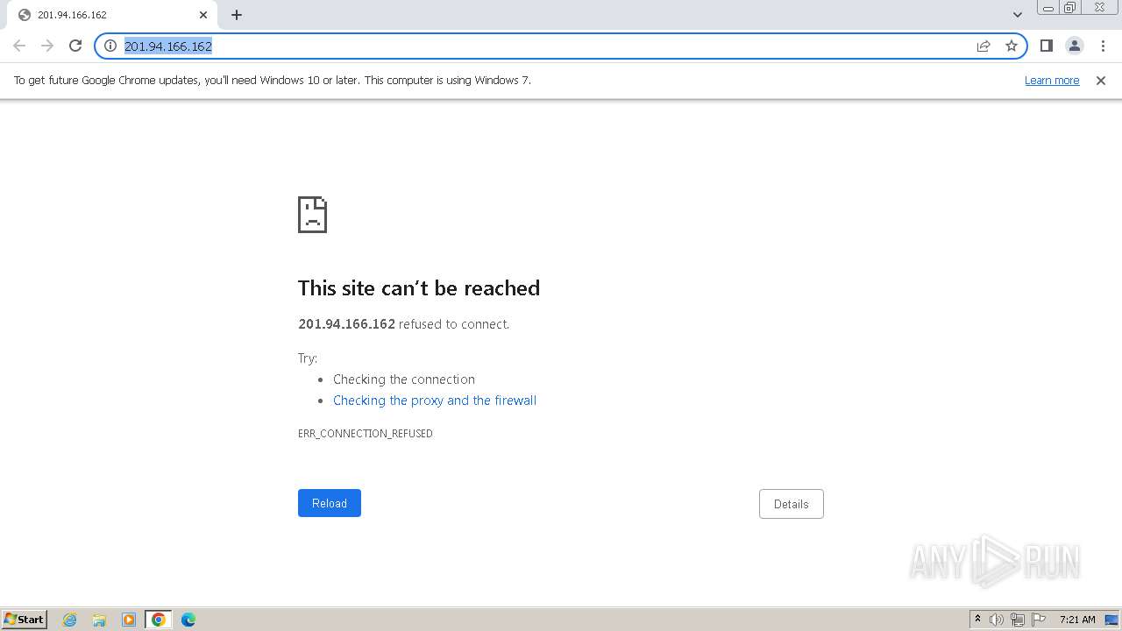The width and height of the screenshot is (1122, 631).
Task: Switch to Chrome on the taskbar
Action: [x=159, y=620]
